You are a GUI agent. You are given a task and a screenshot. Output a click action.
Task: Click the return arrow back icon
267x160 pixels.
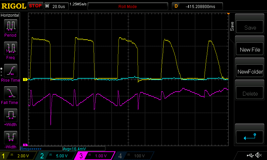click(x=250, y=137)
